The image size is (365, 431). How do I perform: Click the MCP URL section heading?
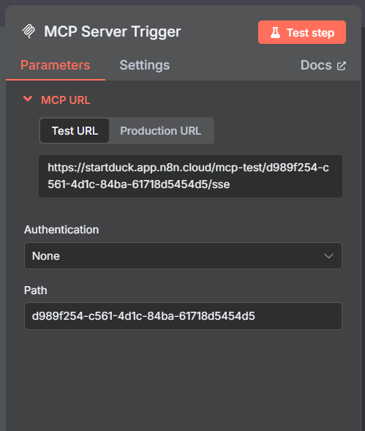[x=65, y=100]
